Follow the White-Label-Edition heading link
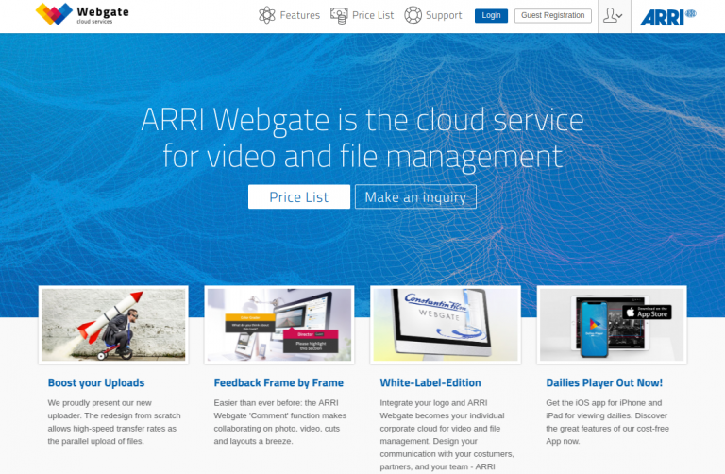The width and height of the screenshot is (725, 474). 430,382
